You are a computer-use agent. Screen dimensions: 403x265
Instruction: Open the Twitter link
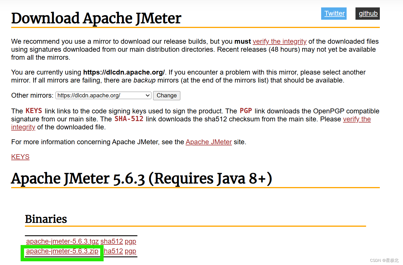click(334, 13)
